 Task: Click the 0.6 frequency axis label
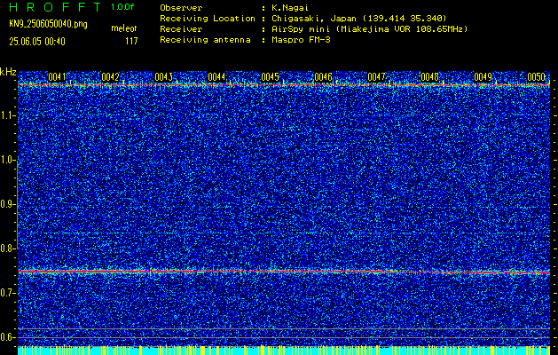coord(8,337)
